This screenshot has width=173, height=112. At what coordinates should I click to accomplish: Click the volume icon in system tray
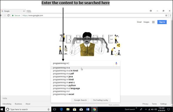(156, 109)
